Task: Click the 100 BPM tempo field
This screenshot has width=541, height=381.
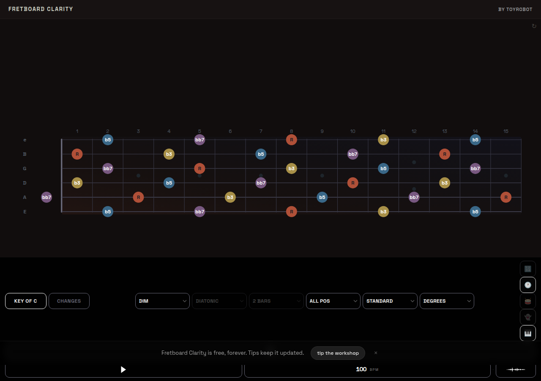Action: click(367, 370)
